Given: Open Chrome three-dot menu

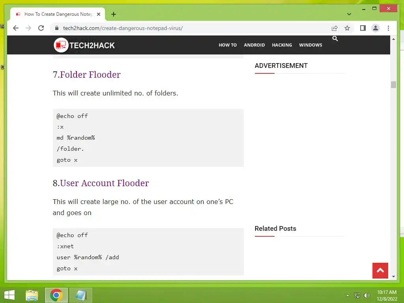Looking at the screenshot, I should [x=388, y=28].
